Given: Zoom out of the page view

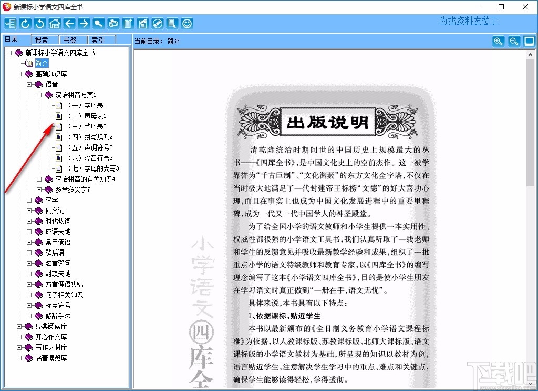Looking at the screenshot, I should click(x=513, y=41).
